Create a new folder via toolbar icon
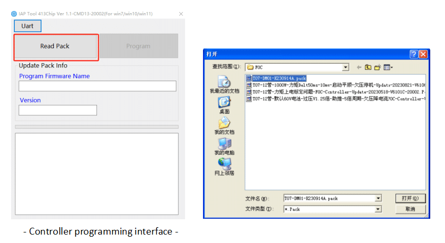 pos(378,67)
